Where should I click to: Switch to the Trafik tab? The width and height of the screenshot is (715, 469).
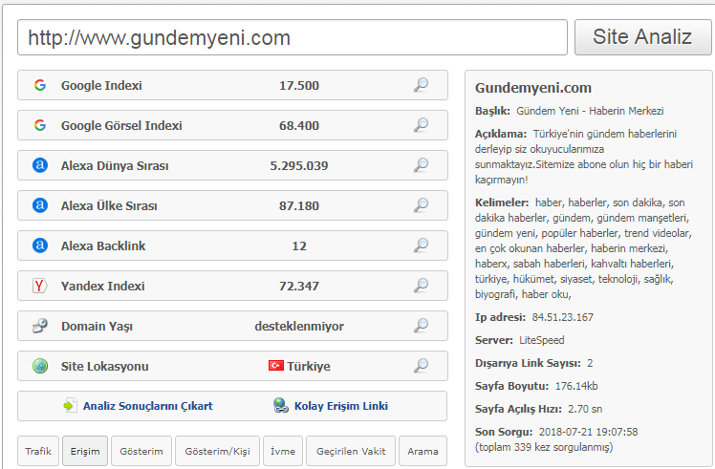coord(38,451)
